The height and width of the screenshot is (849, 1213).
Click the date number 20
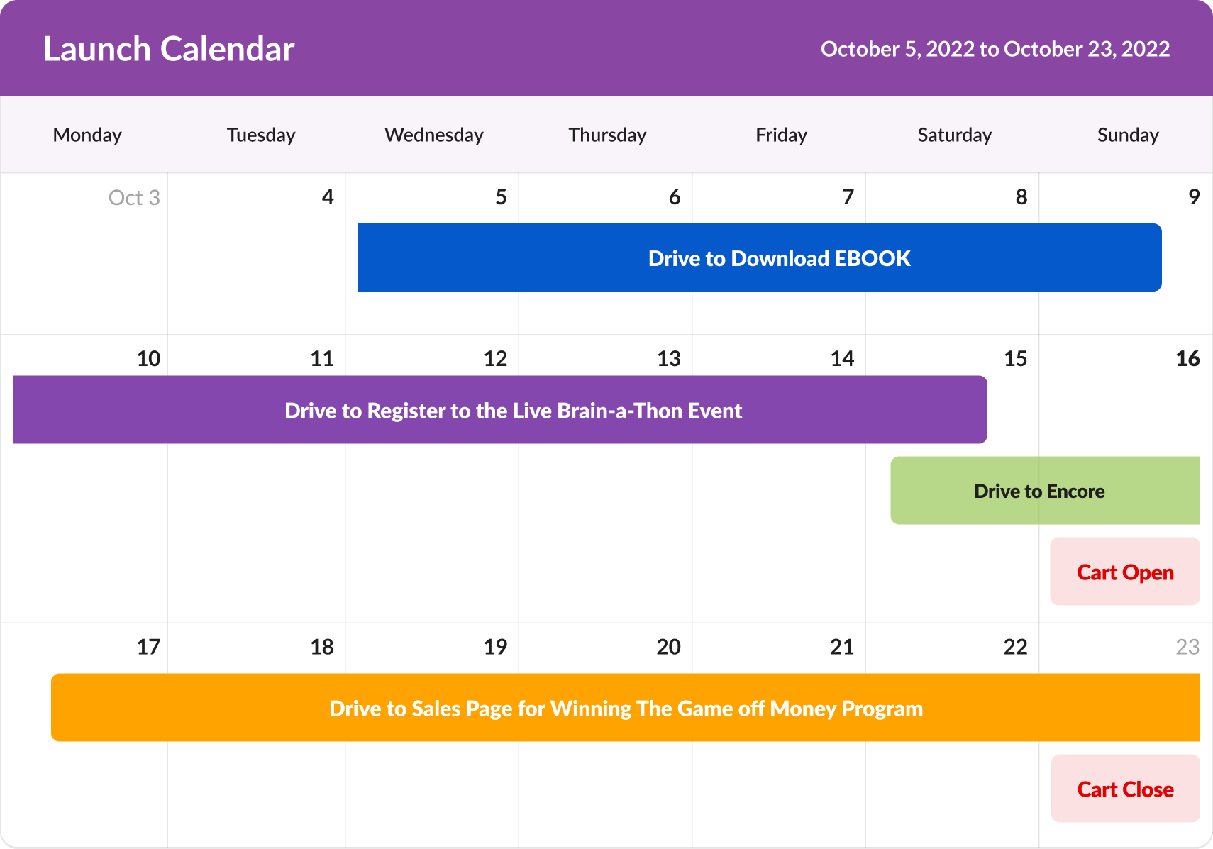[x=668, y=646]
